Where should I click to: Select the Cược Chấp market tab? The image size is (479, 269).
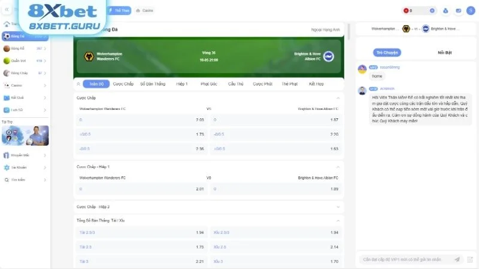(x=123, y=84)
